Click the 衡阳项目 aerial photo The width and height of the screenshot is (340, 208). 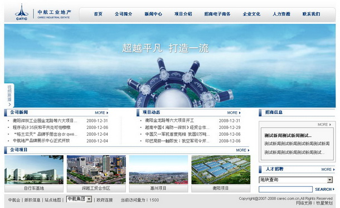(x=221, y=170)
